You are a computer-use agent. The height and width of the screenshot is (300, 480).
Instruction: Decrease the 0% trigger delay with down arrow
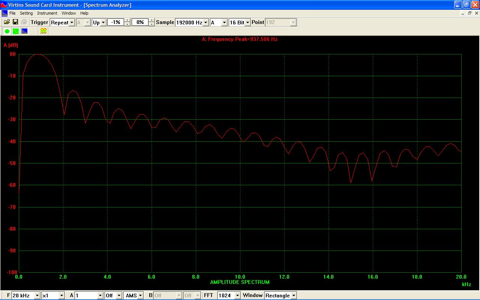point(151,24)
